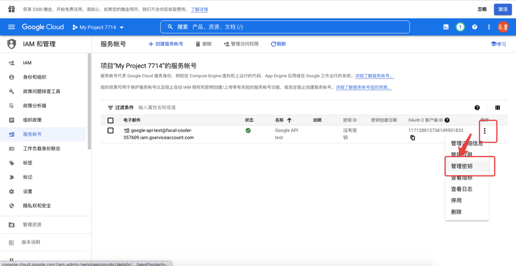516x266 pixels.
Task: Click the 没有密钥 cell
Action: [x=350, y=134]
